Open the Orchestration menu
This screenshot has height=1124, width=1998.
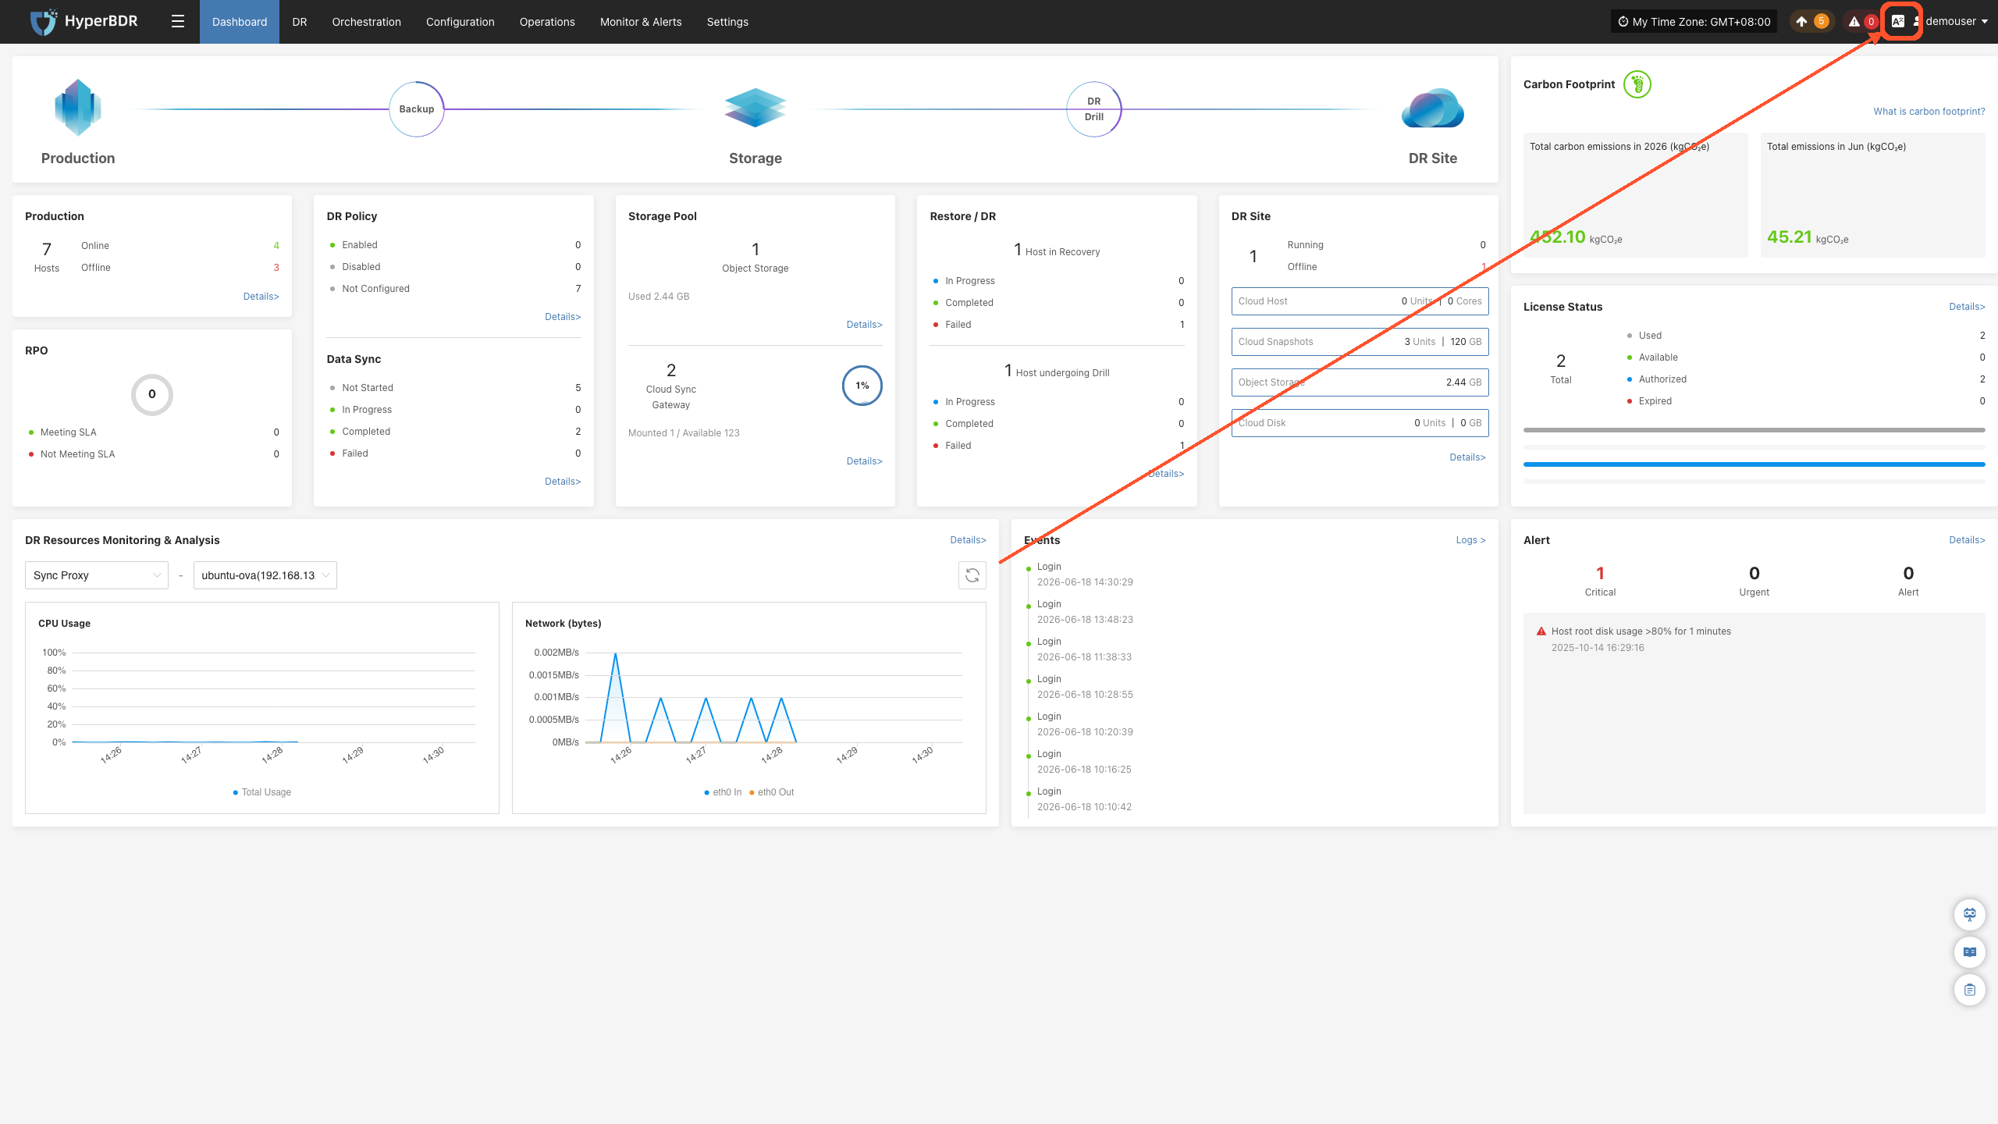point(367,22)
